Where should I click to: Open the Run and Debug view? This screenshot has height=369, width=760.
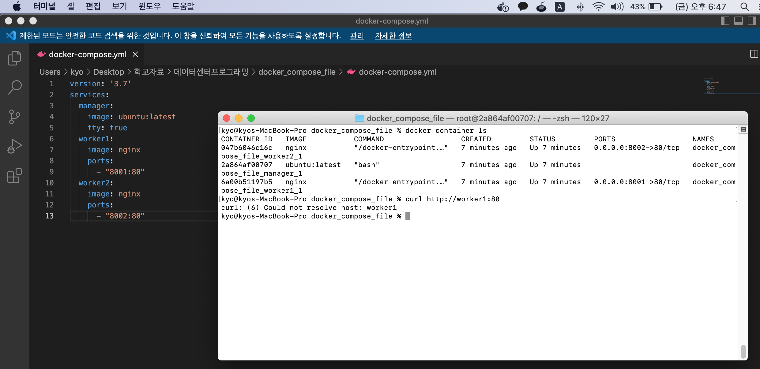point(14,146)
